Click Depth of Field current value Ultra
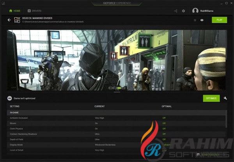234x162 pixels. pos(97,139)
